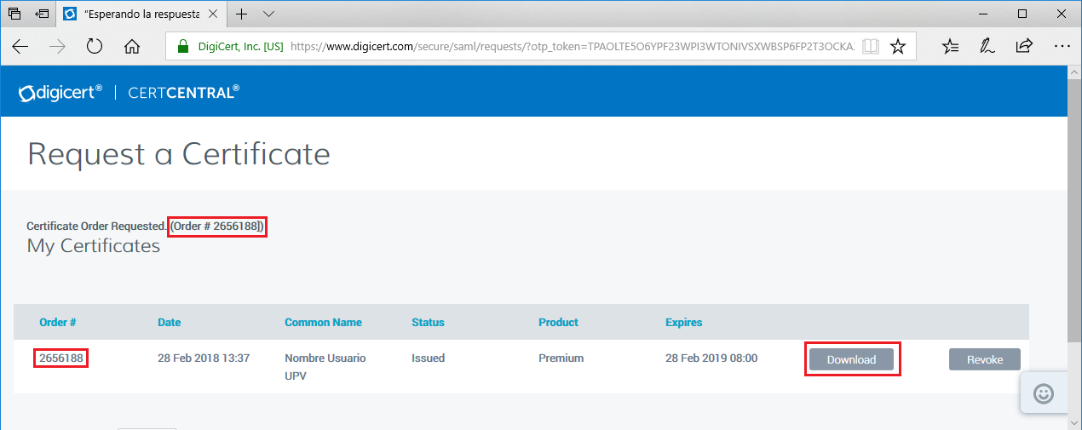The image size is (1082, 430).
Task: Go to browser Home page
Action: (132, 47)
